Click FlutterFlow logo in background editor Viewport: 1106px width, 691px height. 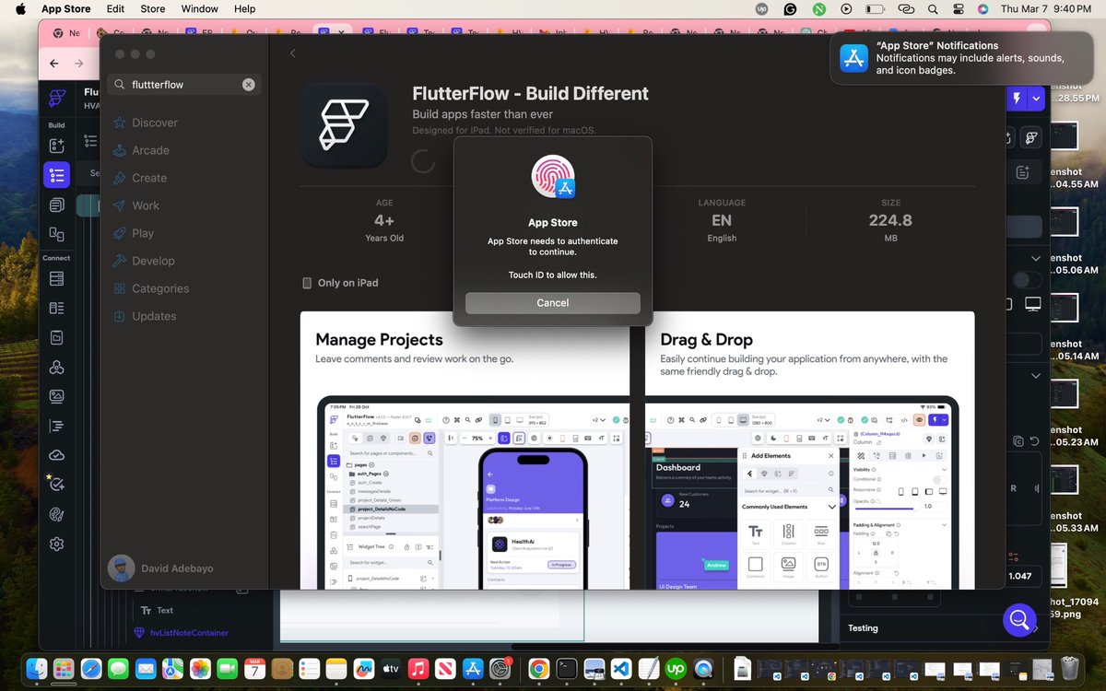(56, 98)
